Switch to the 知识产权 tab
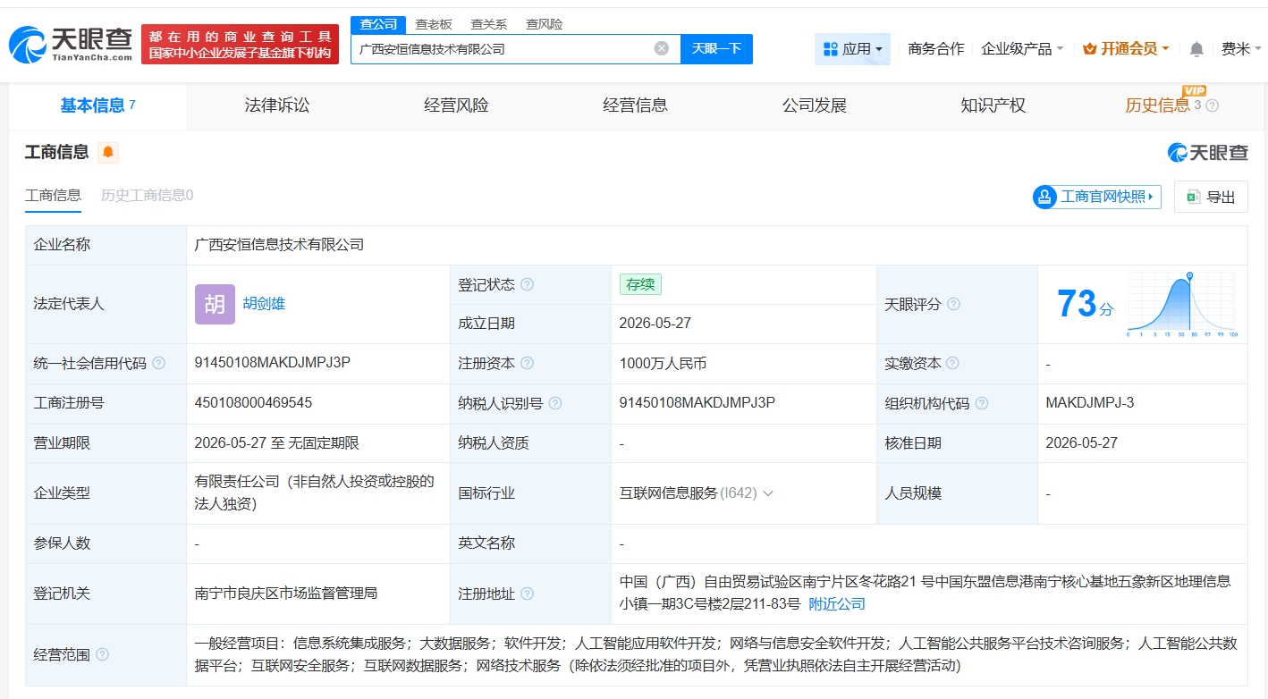Viewport: 1268px width, 699px height. 993,105
